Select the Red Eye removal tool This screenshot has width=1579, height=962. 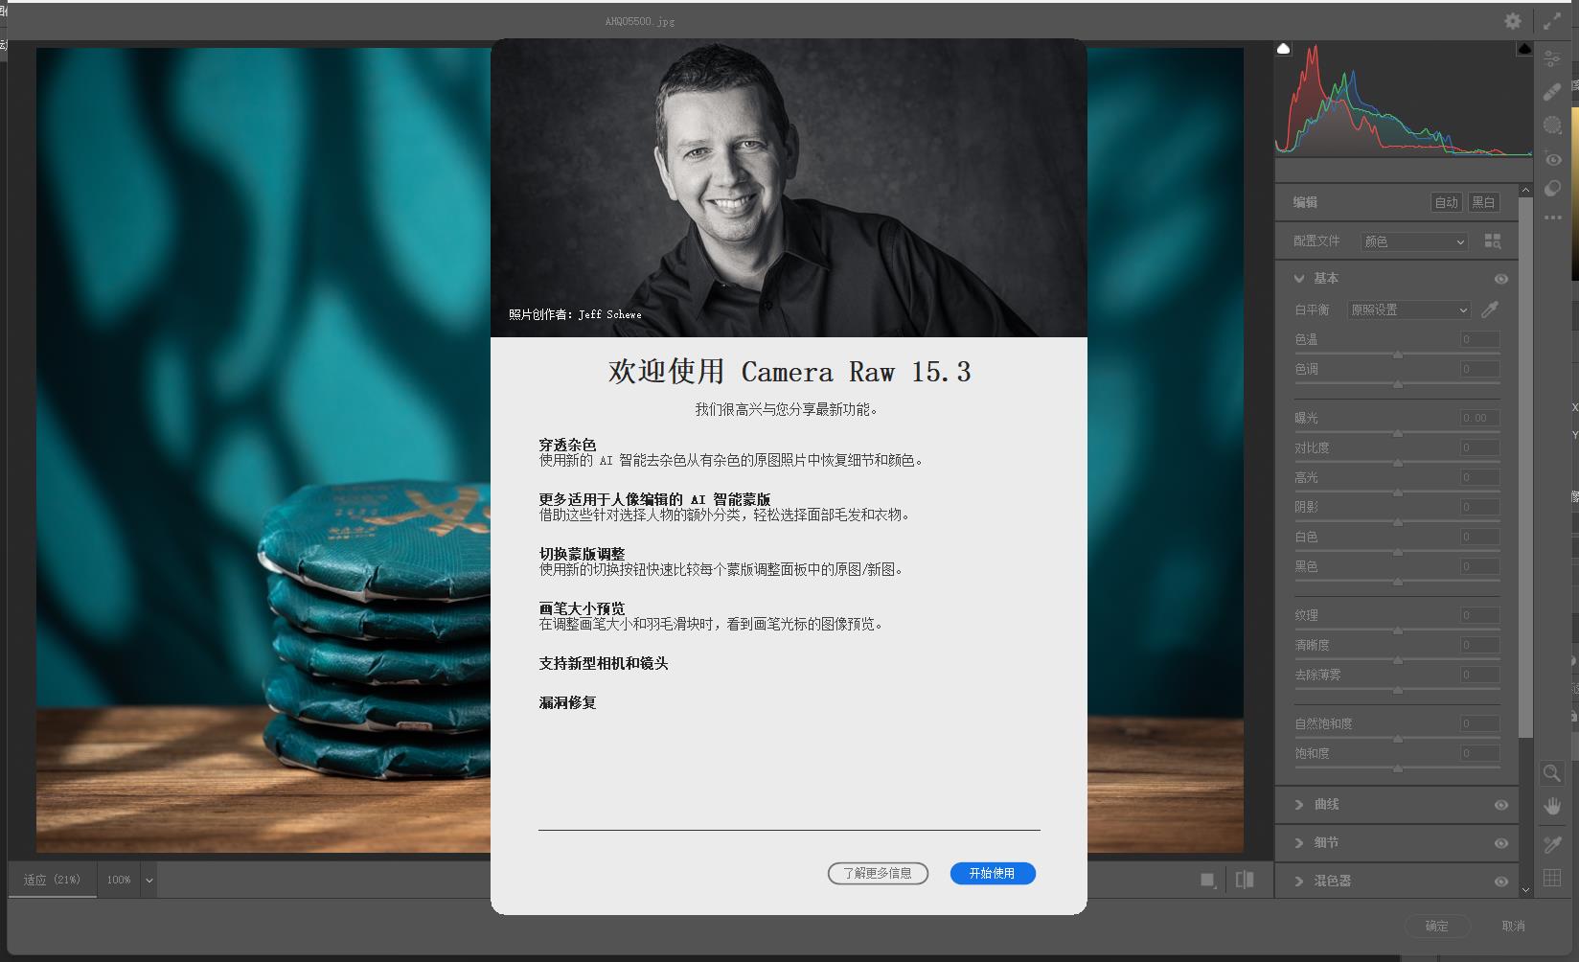pos(1552,159)
